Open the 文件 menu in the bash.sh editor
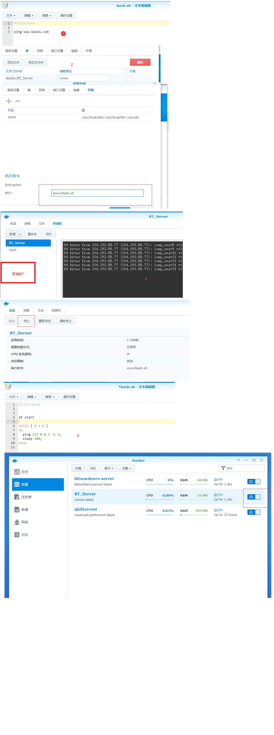 pos(11,15)
